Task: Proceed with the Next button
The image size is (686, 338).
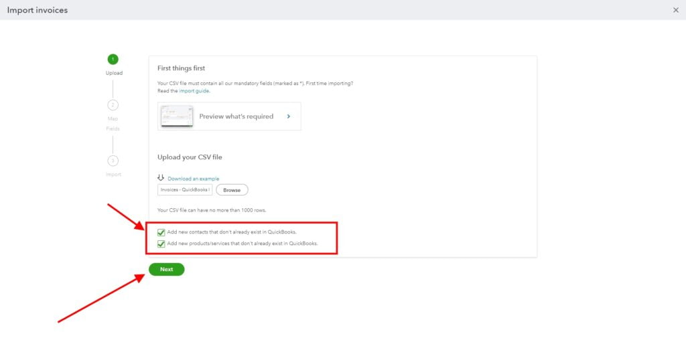Action: (x=167, y=269)
